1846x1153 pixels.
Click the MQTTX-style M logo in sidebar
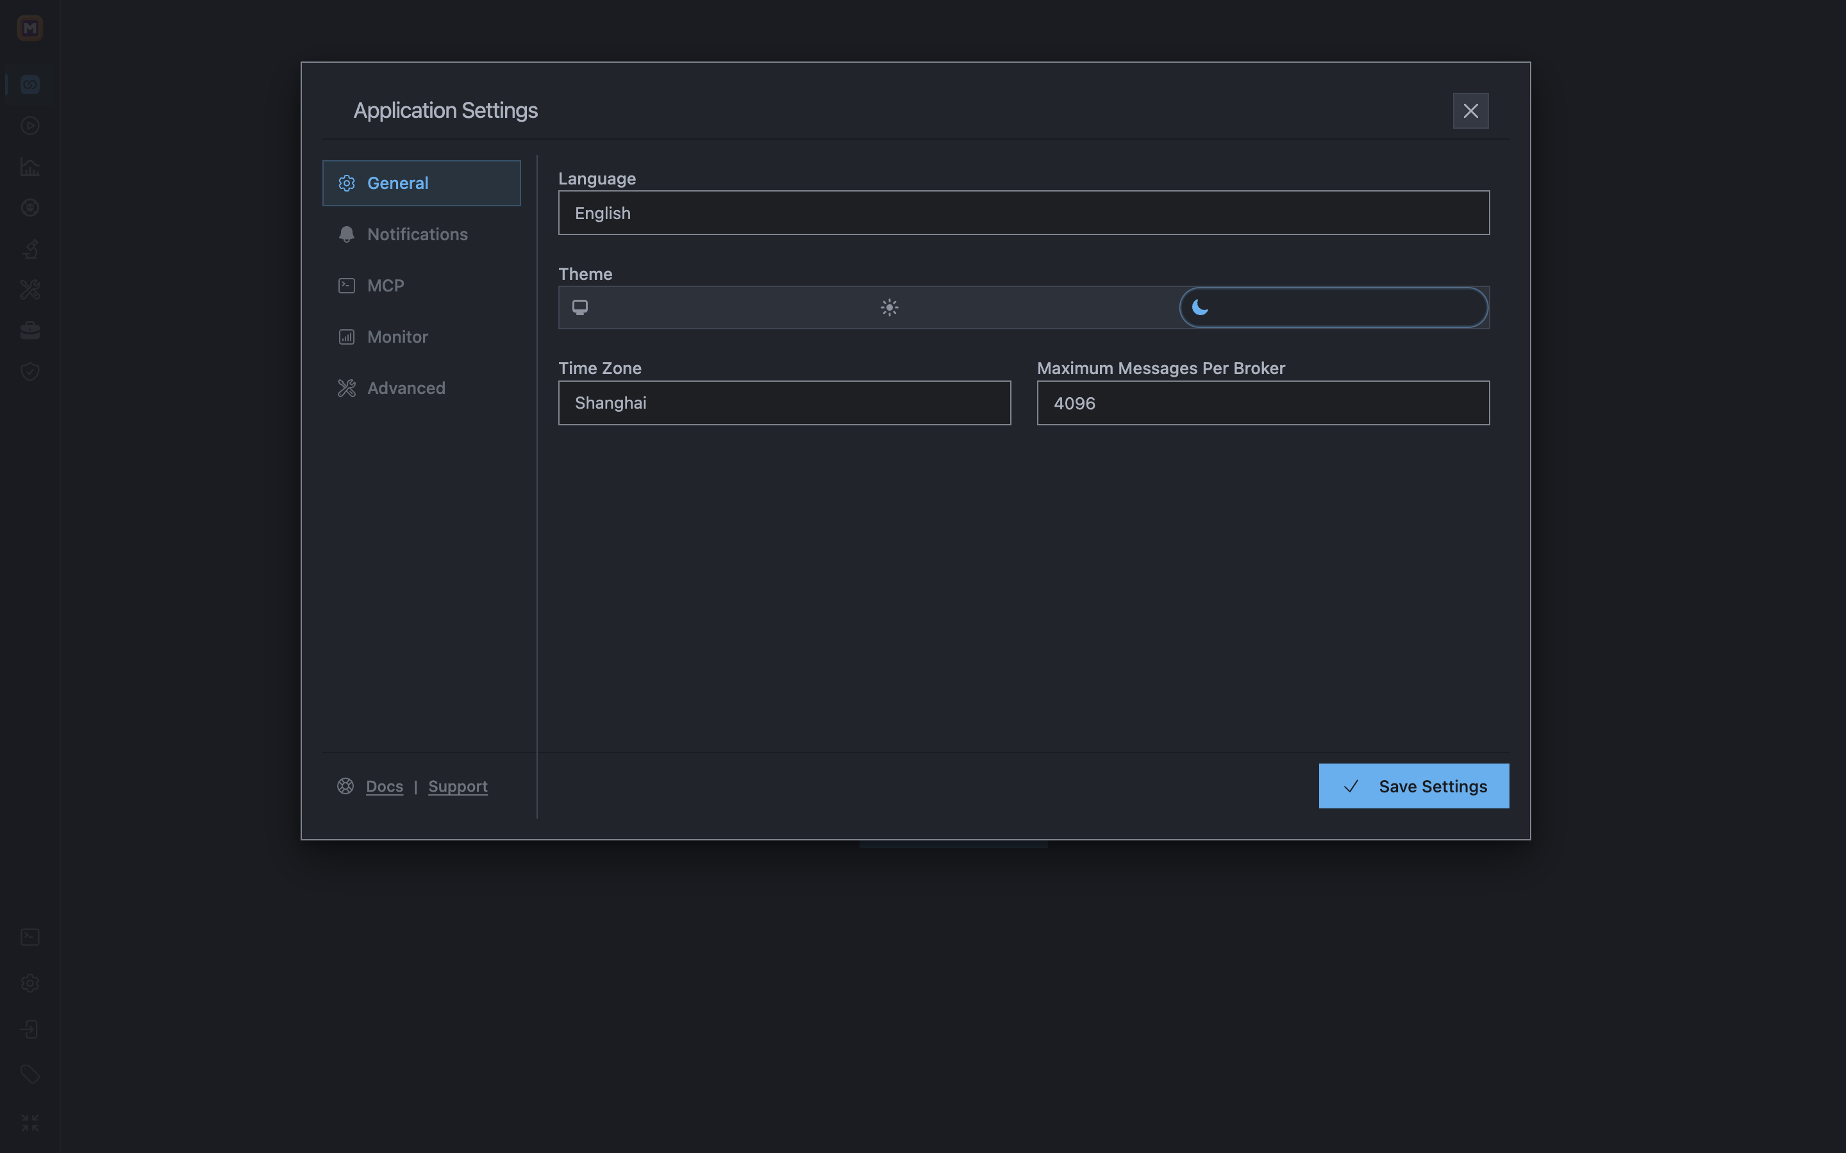[29, 28]
